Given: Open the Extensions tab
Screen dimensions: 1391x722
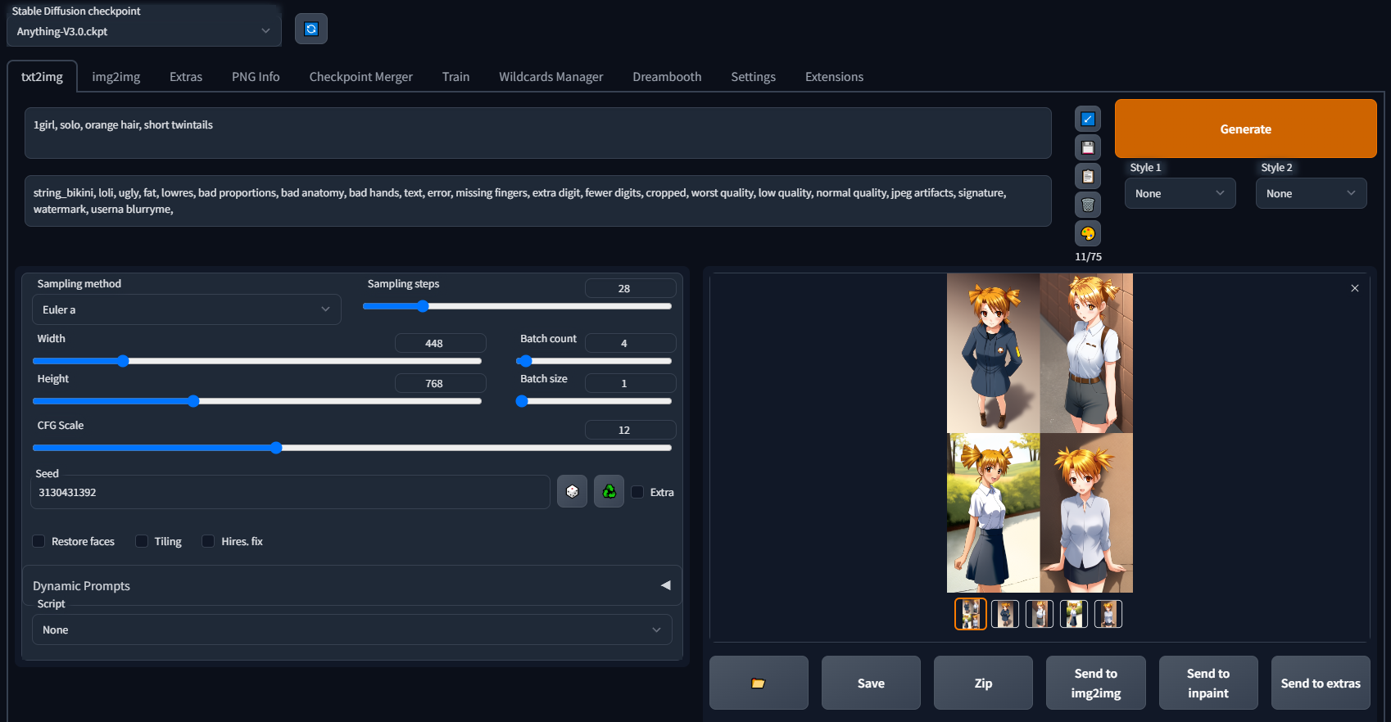Looking at the screenshot, I should tap(833, 77).
